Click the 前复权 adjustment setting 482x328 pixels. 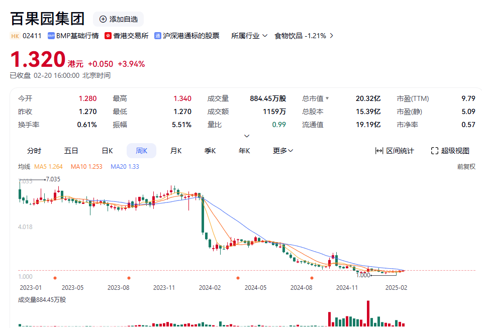(466, 166)
